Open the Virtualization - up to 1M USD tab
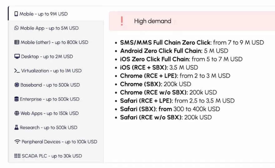The width and height of the screenshot is (275, 168). (51, 71)
